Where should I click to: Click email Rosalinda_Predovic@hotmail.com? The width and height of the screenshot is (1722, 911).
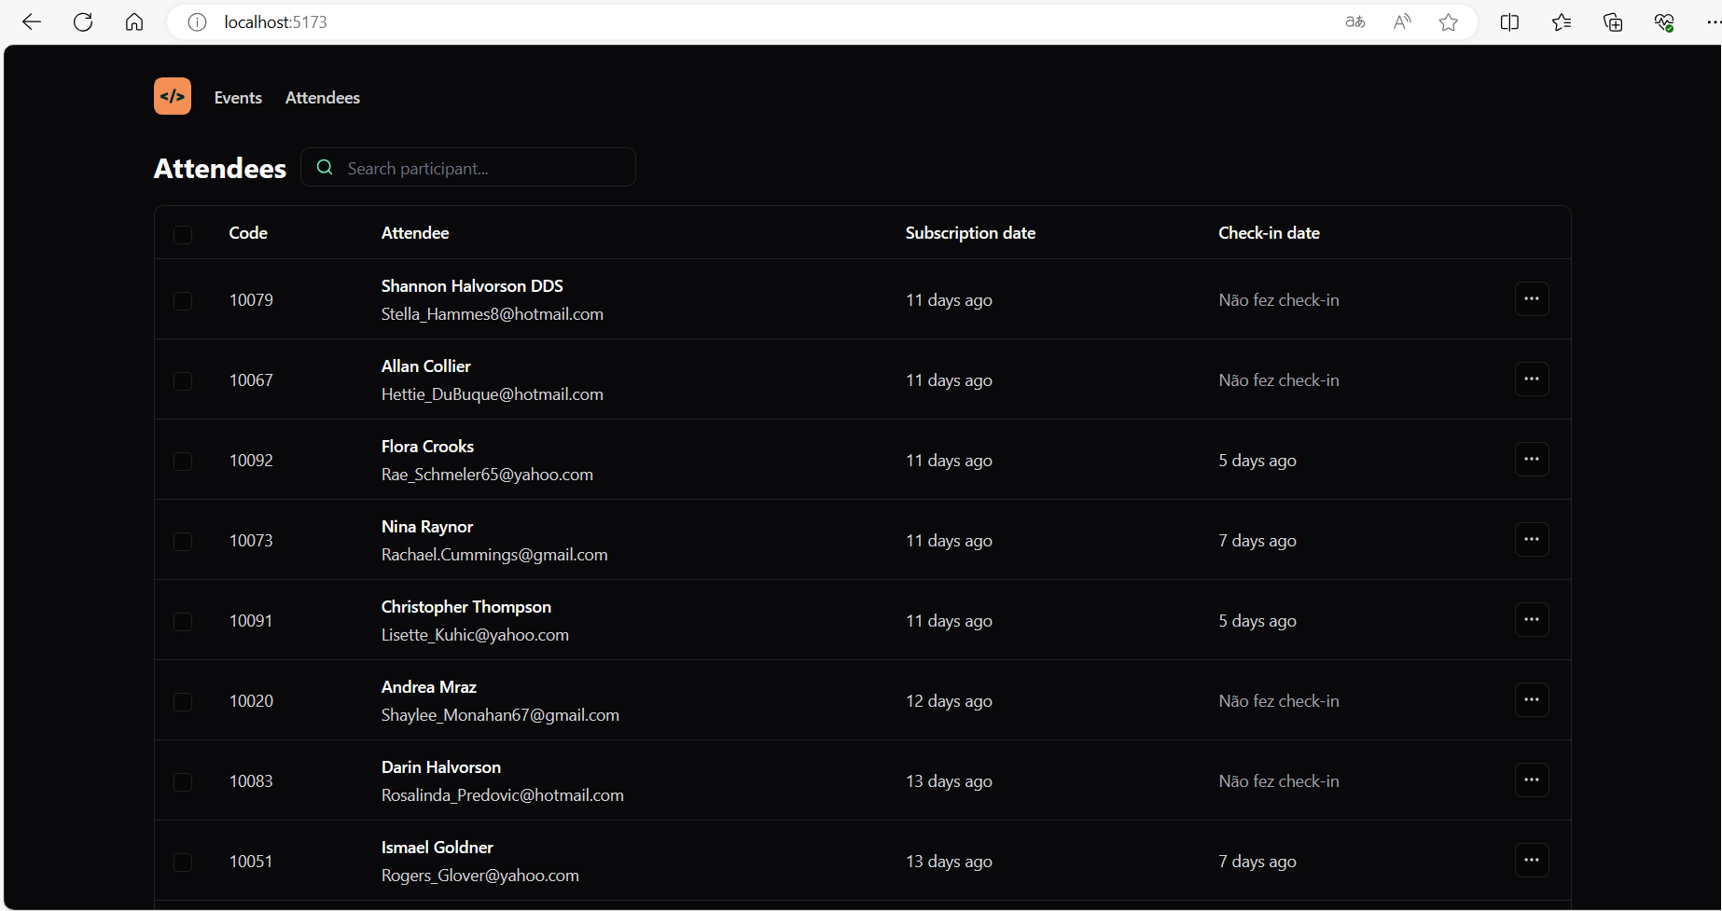503,795
